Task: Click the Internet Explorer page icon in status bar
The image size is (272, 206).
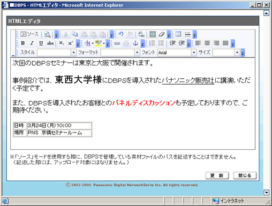Action: coord(5,201)
